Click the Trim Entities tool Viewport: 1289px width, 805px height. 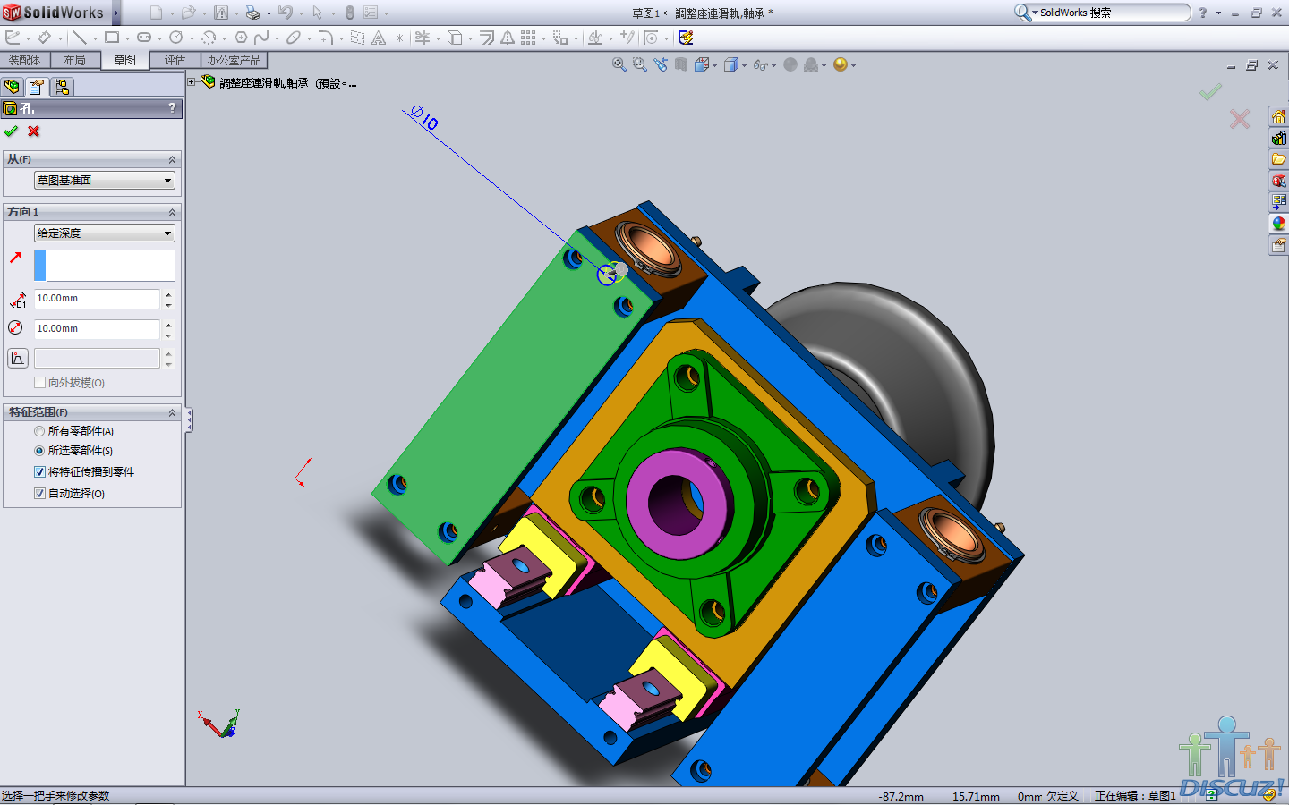click(423, 38)
